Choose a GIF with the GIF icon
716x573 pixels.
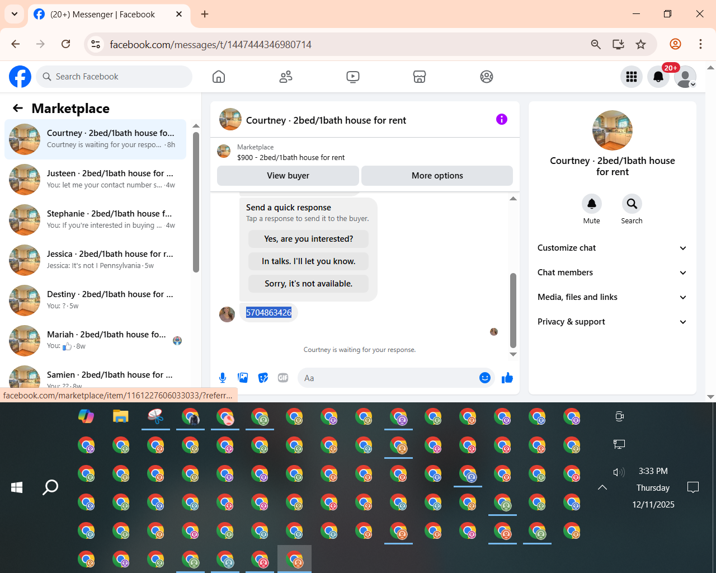click(x=283, y=378)
